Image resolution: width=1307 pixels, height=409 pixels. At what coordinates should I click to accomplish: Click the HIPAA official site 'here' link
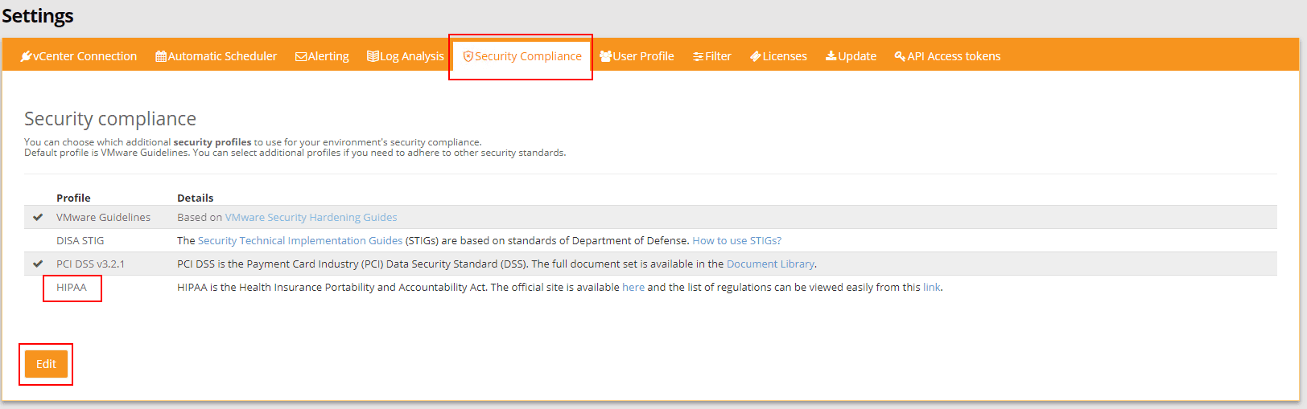633,288
